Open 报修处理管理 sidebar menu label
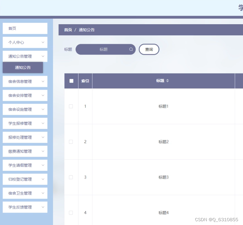The height and width of the screenshot is (225, 243). point(20,137)
